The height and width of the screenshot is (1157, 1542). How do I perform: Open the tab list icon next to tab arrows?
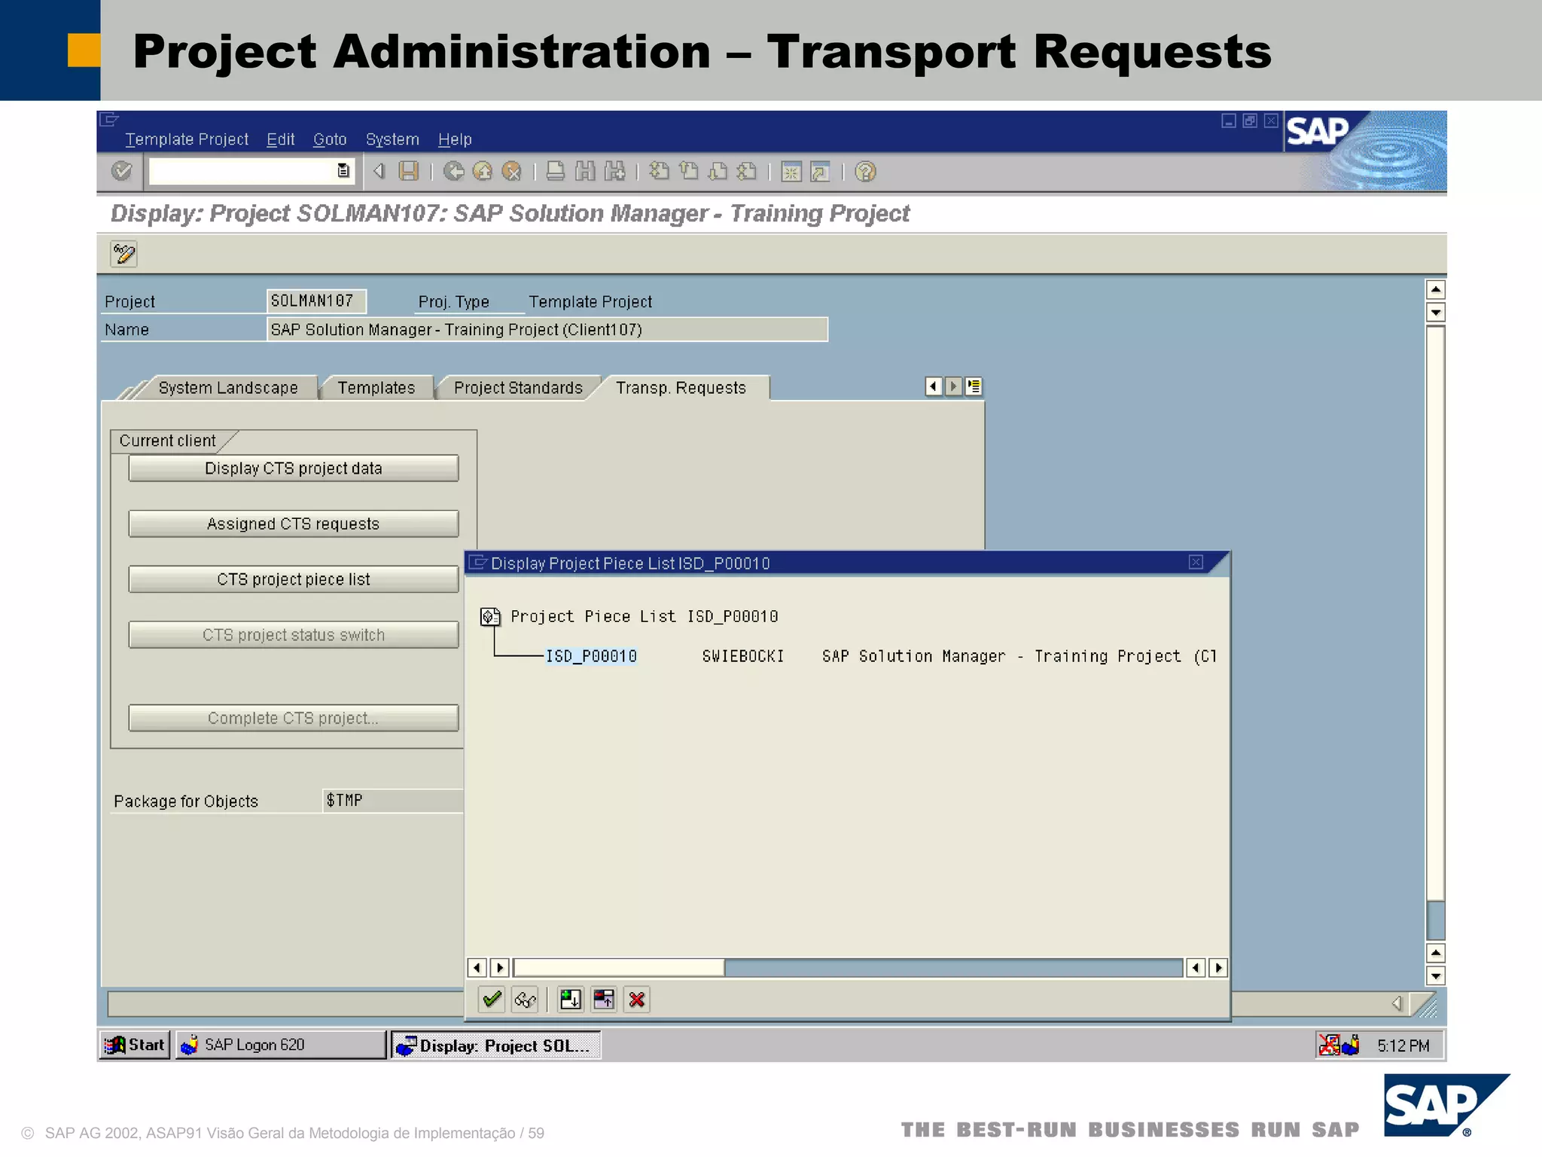pyautogui.click(x=974, y=386)
